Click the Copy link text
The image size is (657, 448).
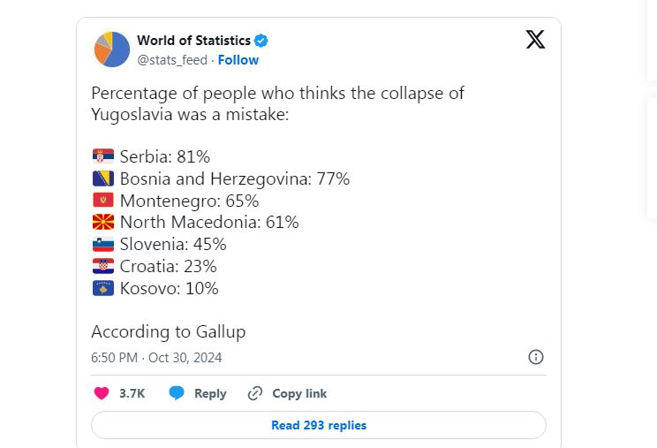coord(299,393)
